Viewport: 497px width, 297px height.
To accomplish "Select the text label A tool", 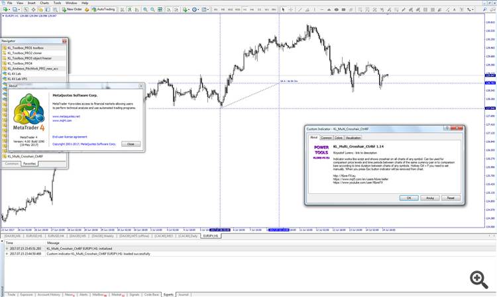I will 454,9.
